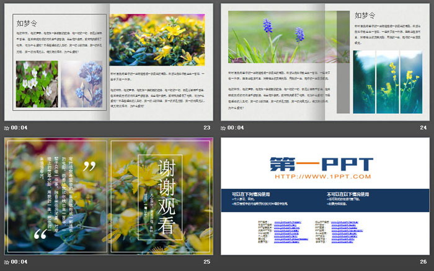Click slide number label 23
Screen dimensions: 434x271
pos(206,127)
